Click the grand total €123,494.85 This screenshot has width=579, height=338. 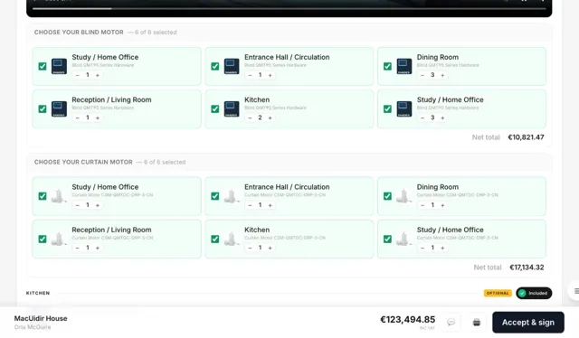(408, 319)
